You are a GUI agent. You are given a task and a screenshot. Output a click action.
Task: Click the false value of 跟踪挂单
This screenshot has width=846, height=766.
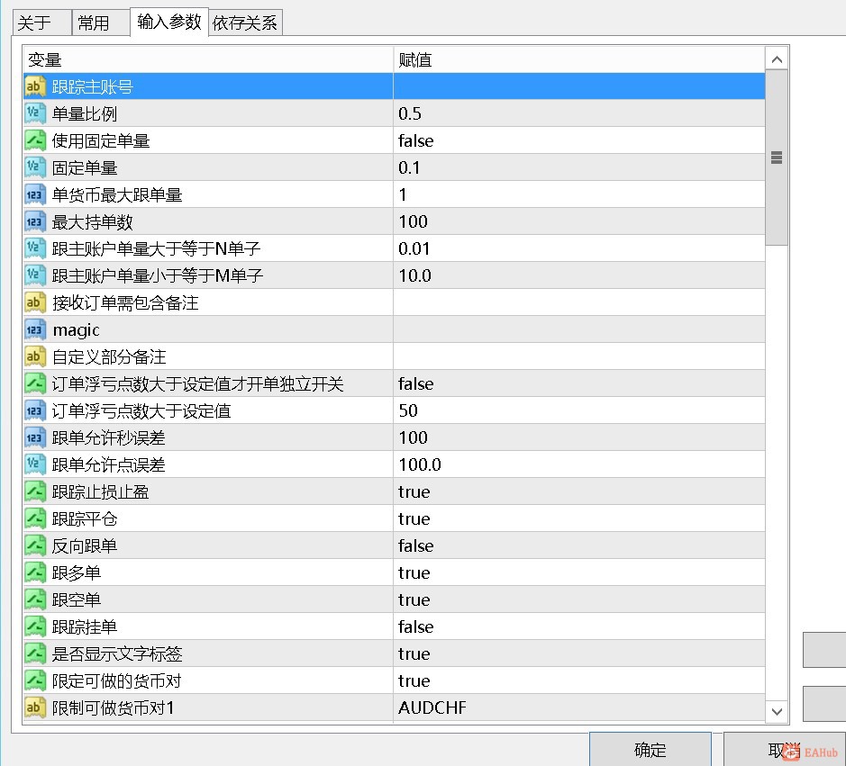(579, 626)
